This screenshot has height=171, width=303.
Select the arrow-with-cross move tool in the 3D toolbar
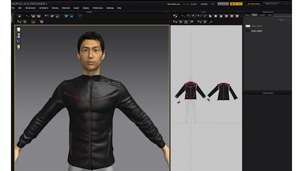coord(28,16)
